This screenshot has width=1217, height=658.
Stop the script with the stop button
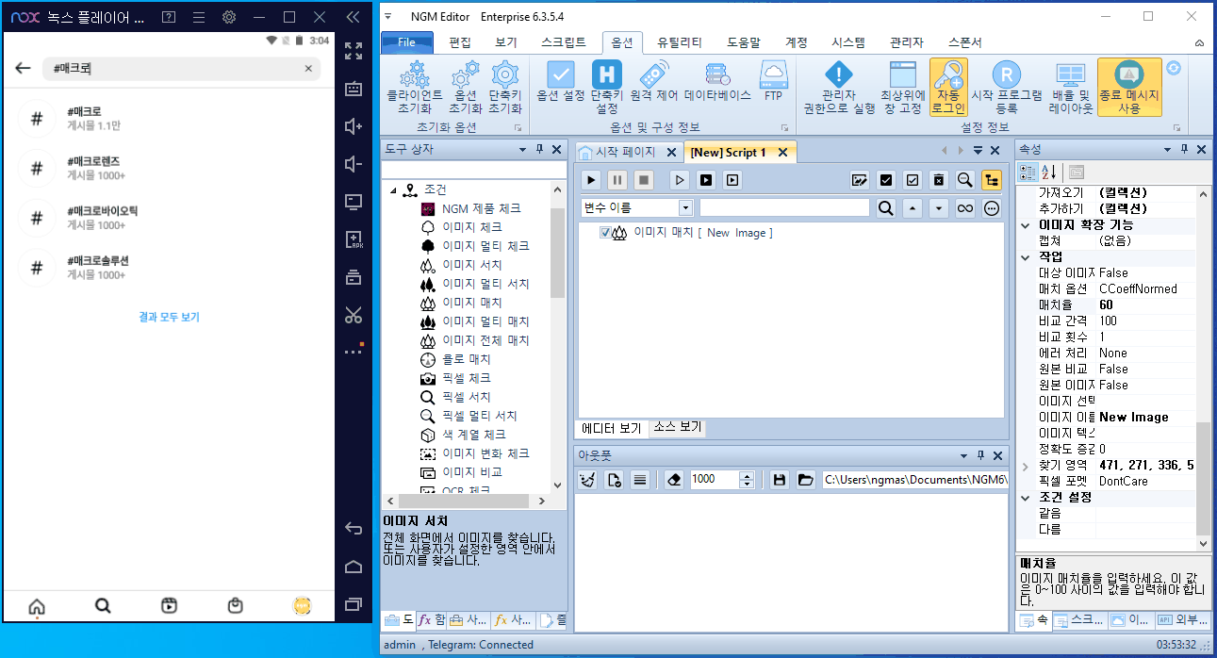click(x=643, y=179)
